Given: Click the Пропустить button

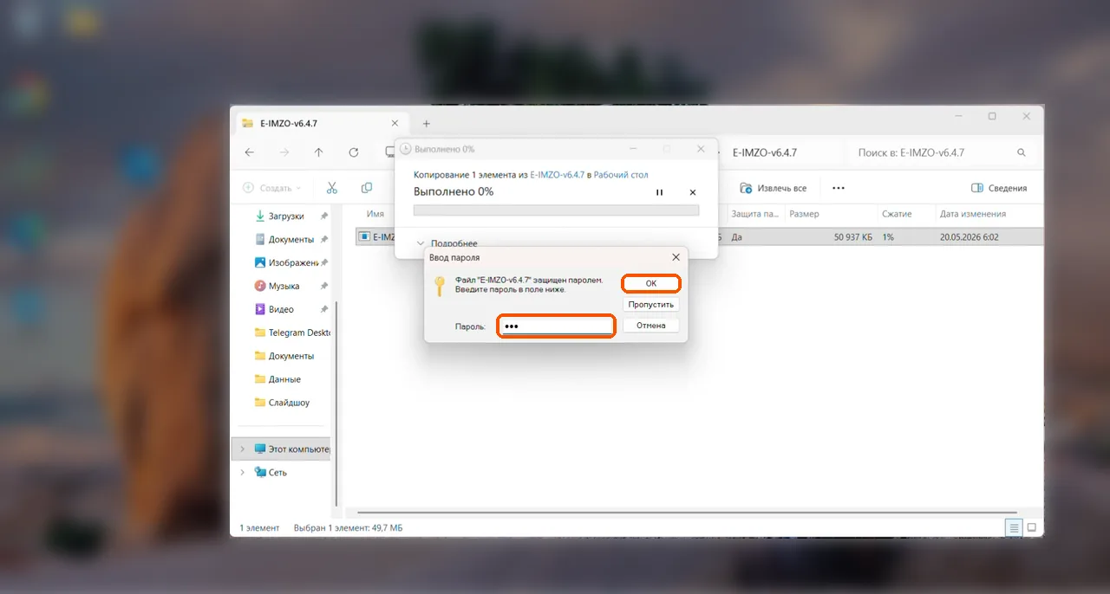Looking at the screenshot, I should pyautogui.click(x=651, y=305).
